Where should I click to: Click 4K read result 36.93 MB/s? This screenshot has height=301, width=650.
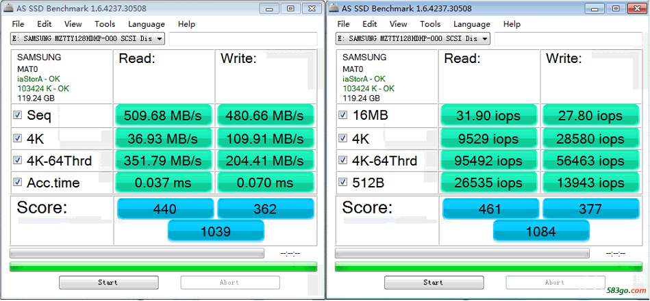163,138
